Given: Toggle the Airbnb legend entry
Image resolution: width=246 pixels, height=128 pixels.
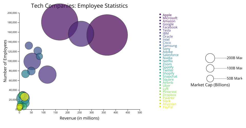Looking at the screenshot, I should tap(168, 83).
